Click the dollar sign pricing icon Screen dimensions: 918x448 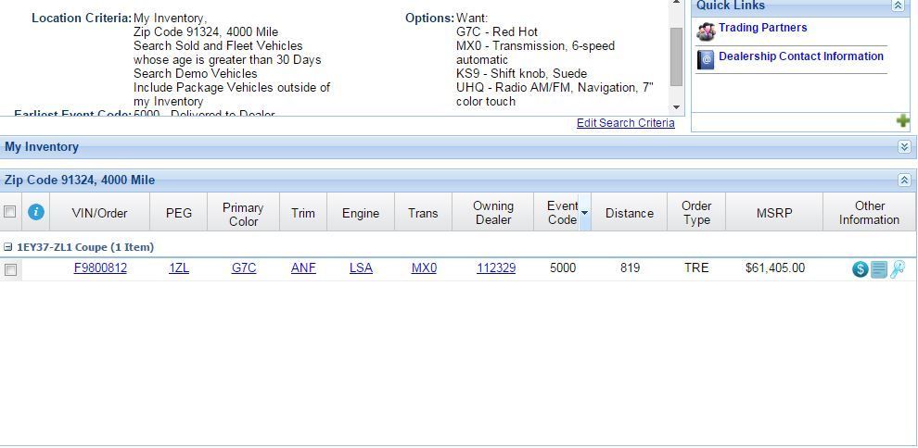[x=860, y=269]
